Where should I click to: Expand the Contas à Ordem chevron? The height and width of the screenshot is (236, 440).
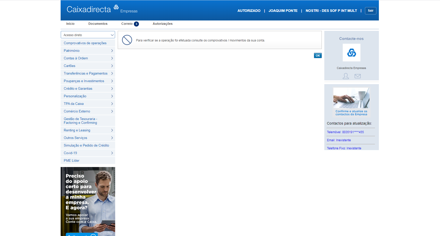click(112, 58)
